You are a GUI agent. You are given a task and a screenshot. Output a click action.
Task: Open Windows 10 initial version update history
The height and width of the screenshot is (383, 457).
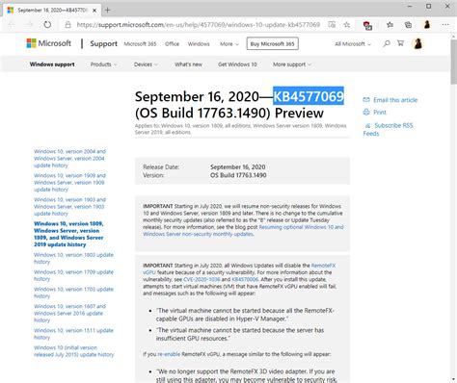tap(74, 351)
